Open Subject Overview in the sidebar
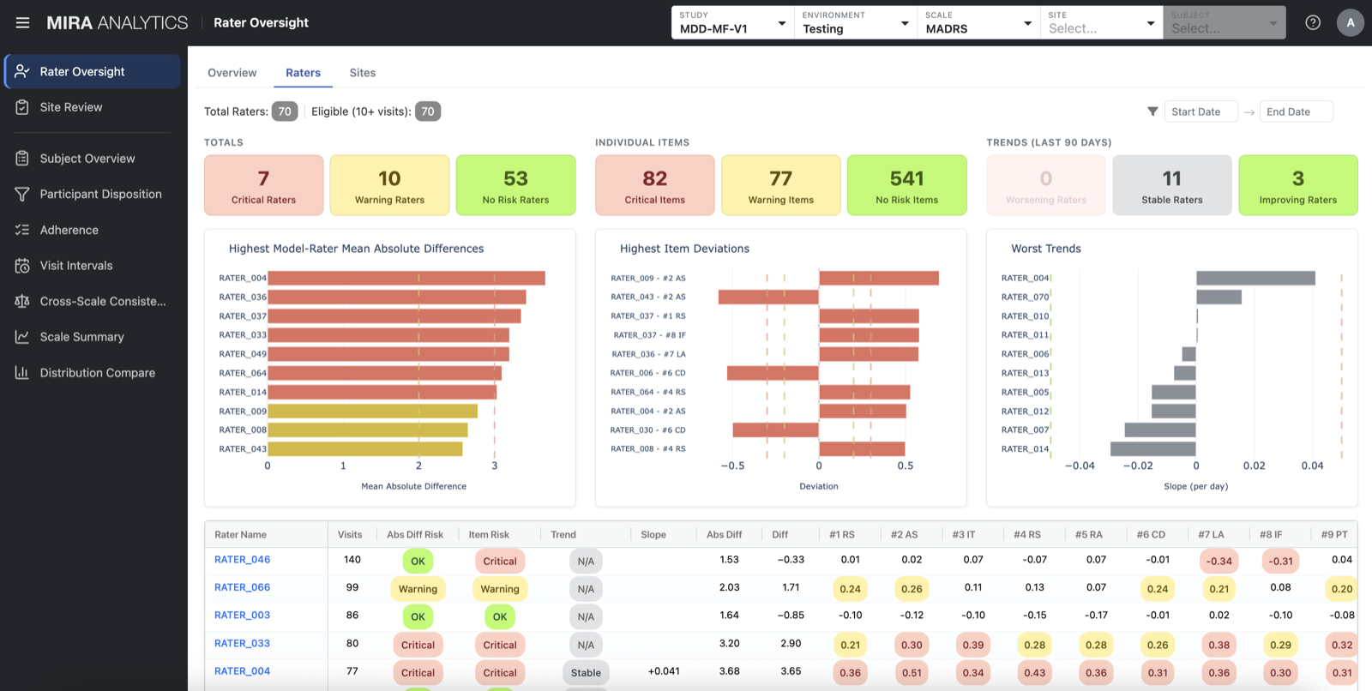This screenshot has width=1372, height=691. pyautogui.click(x=93, y=159)
